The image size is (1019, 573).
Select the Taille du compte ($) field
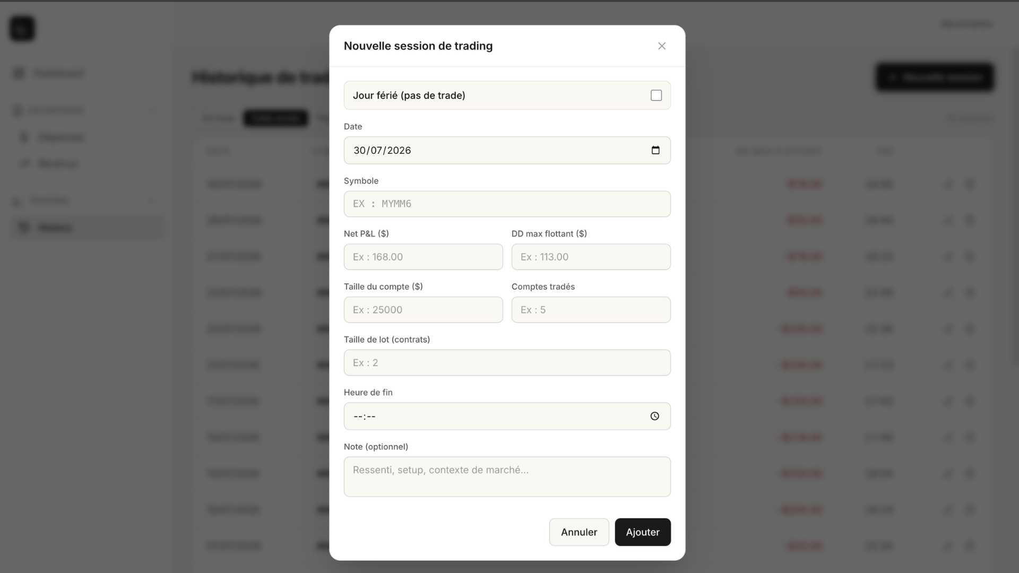point(424,310)
